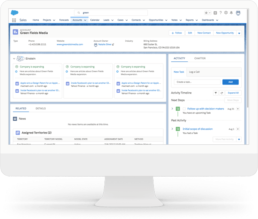This screenshot has height=219, width=258.
Task: Click the article icon in the second Einstein card
Action: coord(68,84)
